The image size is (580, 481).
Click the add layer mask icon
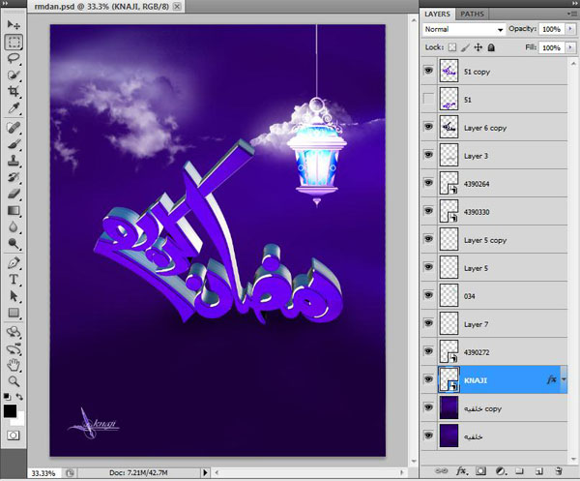pos(481,470)
